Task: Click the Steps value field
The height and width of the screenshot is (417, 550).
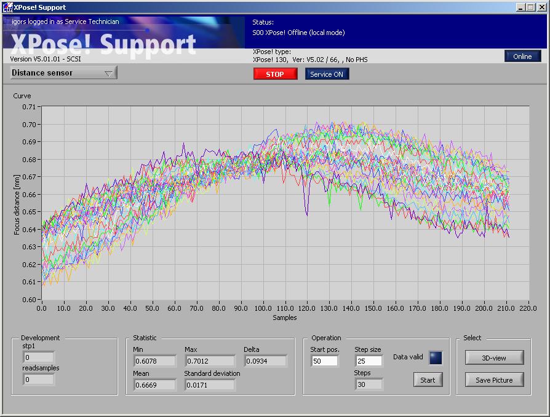Action: (x=369, y=384)
